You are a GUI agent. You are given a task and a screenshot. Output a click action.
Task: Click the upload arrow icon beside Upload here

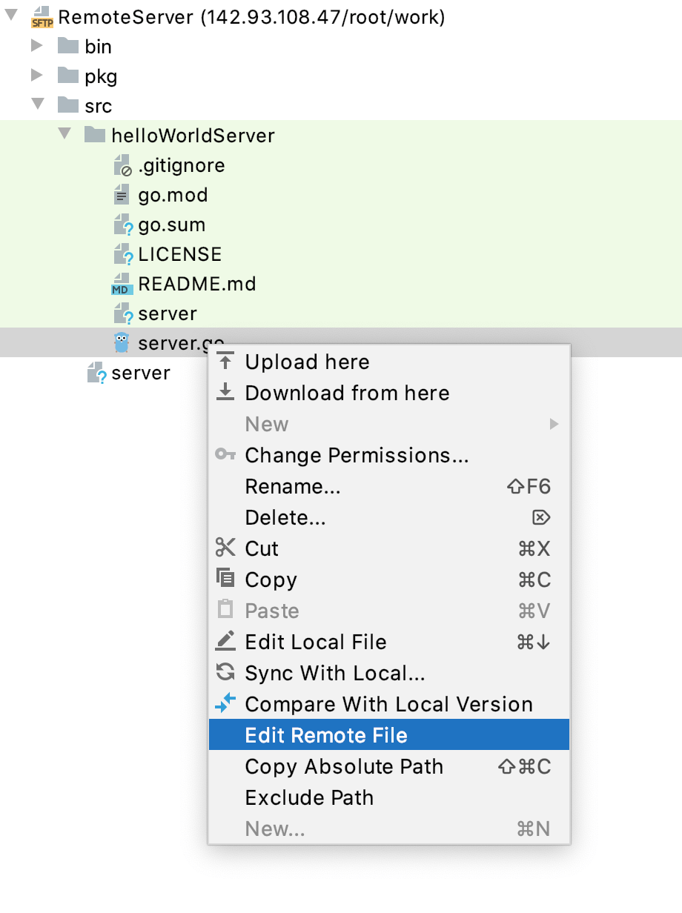[225, 362]
